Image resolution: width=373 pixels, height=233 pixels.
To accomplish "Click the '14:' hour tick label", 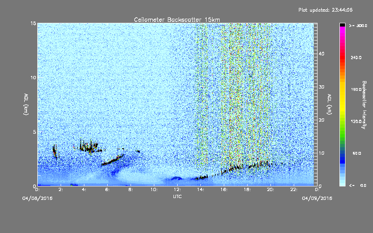I will 201,190.
